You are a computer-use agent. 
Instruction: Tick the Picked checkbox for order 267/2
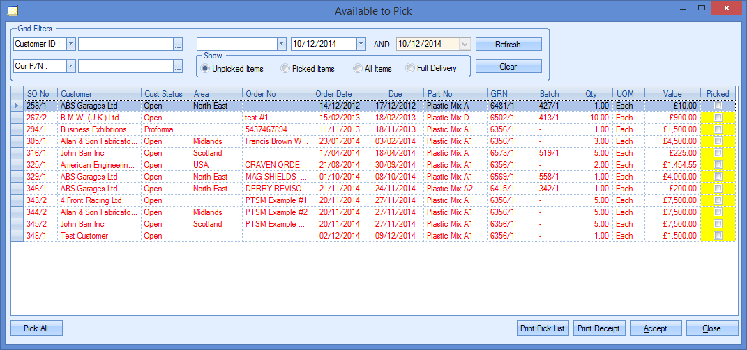718,118
